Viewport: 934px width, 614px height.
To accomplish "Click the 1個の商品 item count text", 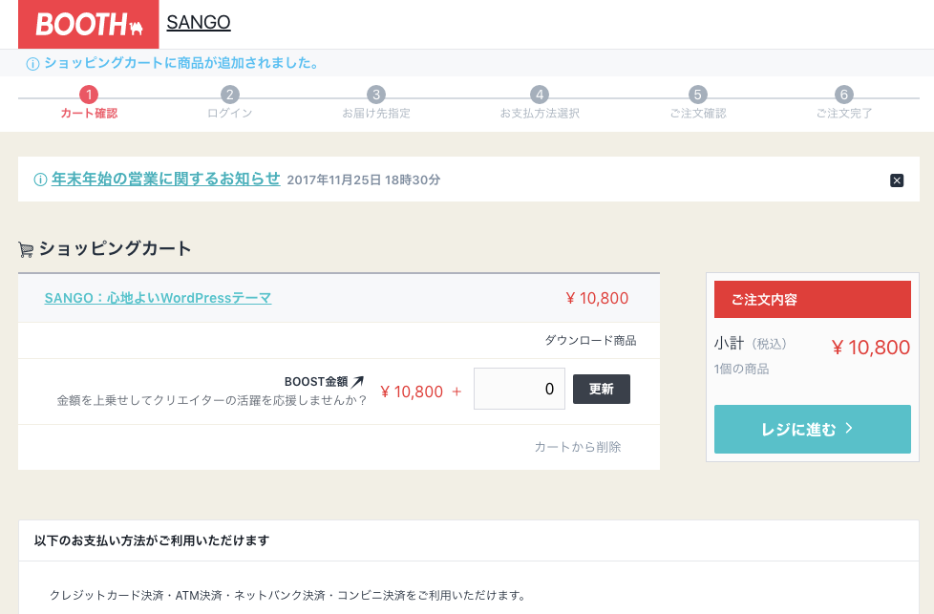I will click(741, 369).
